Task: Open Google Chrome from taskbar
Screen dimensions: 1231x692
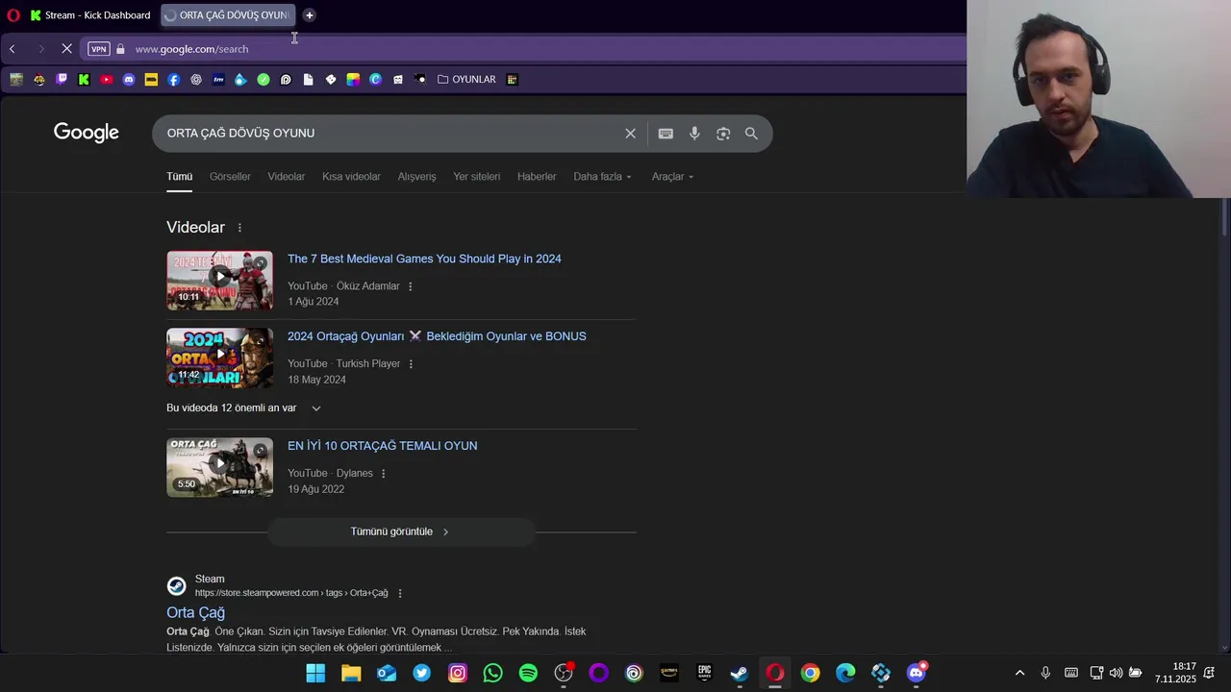Action: pyautogui.click(x=810, y=674)
